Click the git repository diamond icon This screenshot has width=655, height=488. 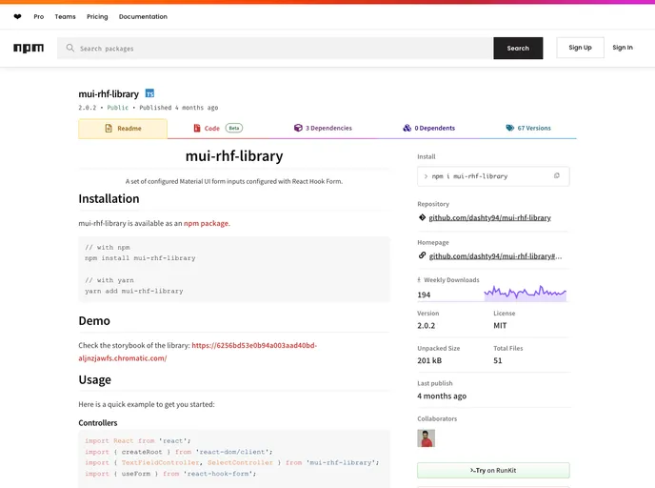tap(422, 217)
